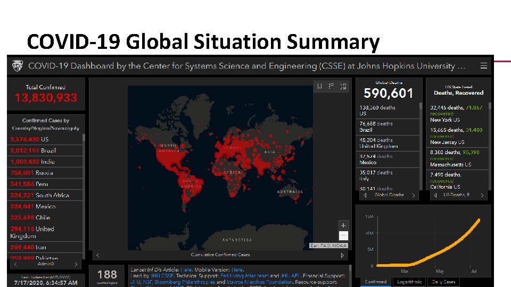This screenshot has height=287, width=511.
Task: Click the Johns Hopkins shield logo
Action: coord(17,66)
